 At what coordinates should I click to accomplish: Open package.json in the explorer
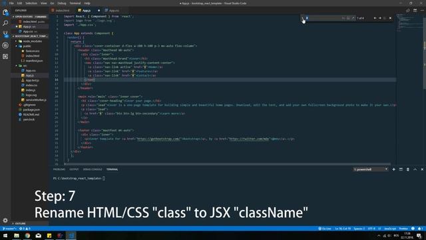tap(31, 109)
